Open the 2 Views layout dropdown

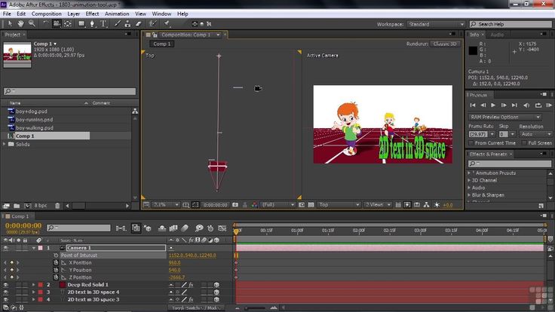click(377, 205)
